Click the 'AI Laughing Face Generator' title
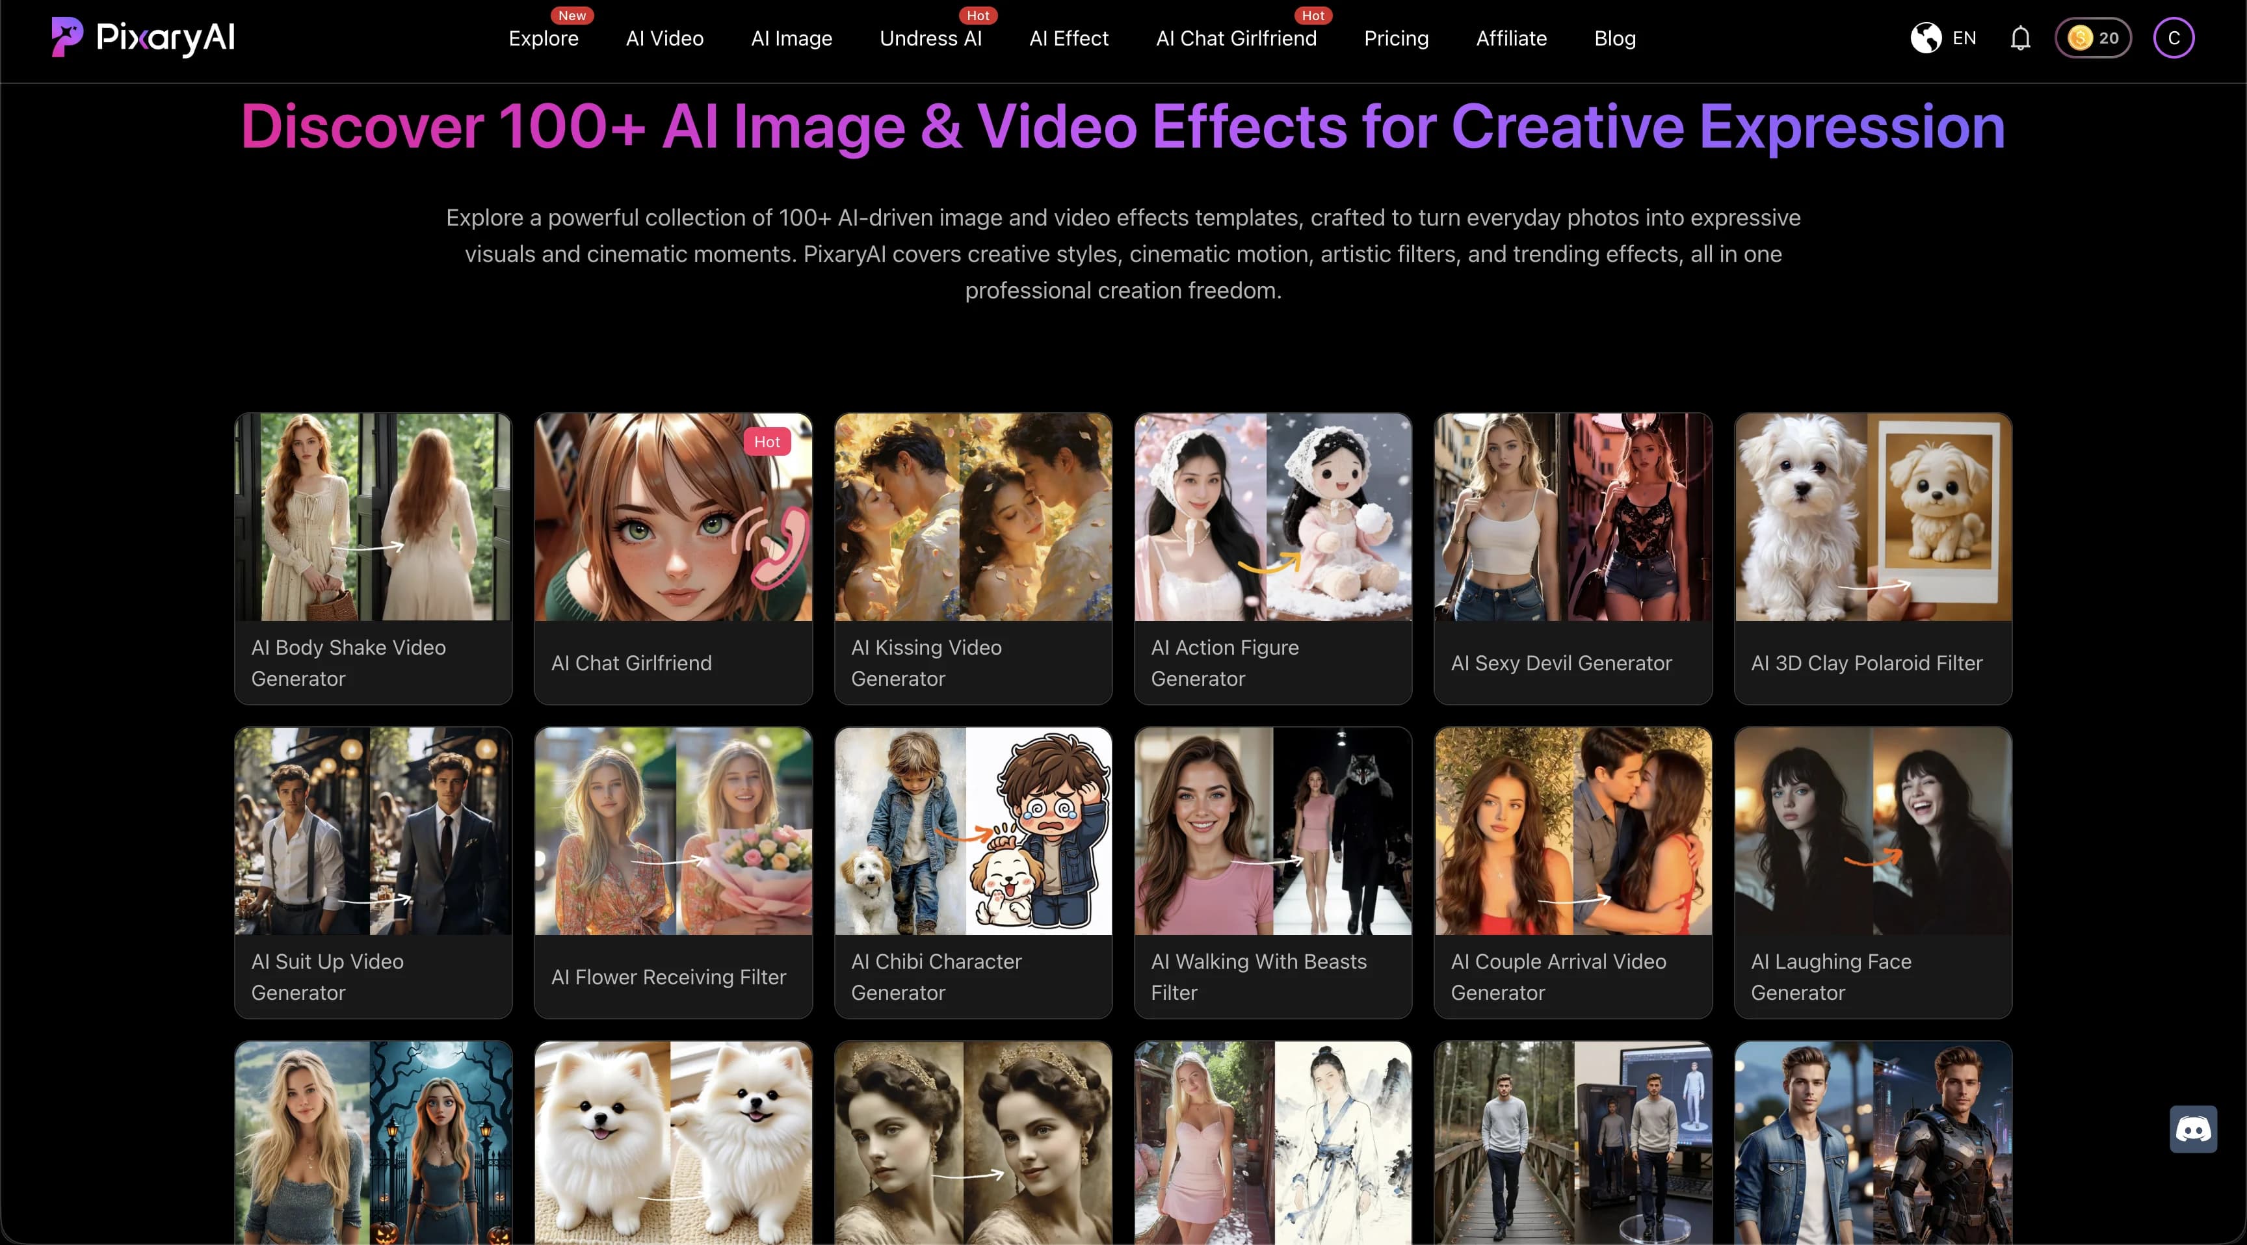Image resolution: width=2247 pixels, height=1245 pixels. (x=1831, y=976)
